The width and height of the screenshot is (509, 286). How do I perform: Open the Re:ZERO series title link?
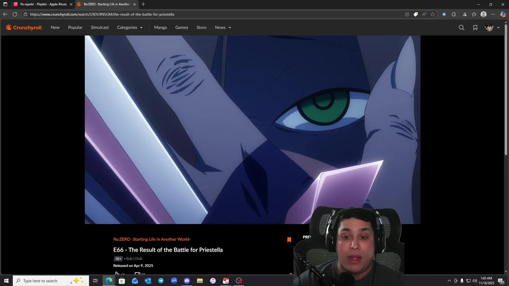[x=152, y=239]
